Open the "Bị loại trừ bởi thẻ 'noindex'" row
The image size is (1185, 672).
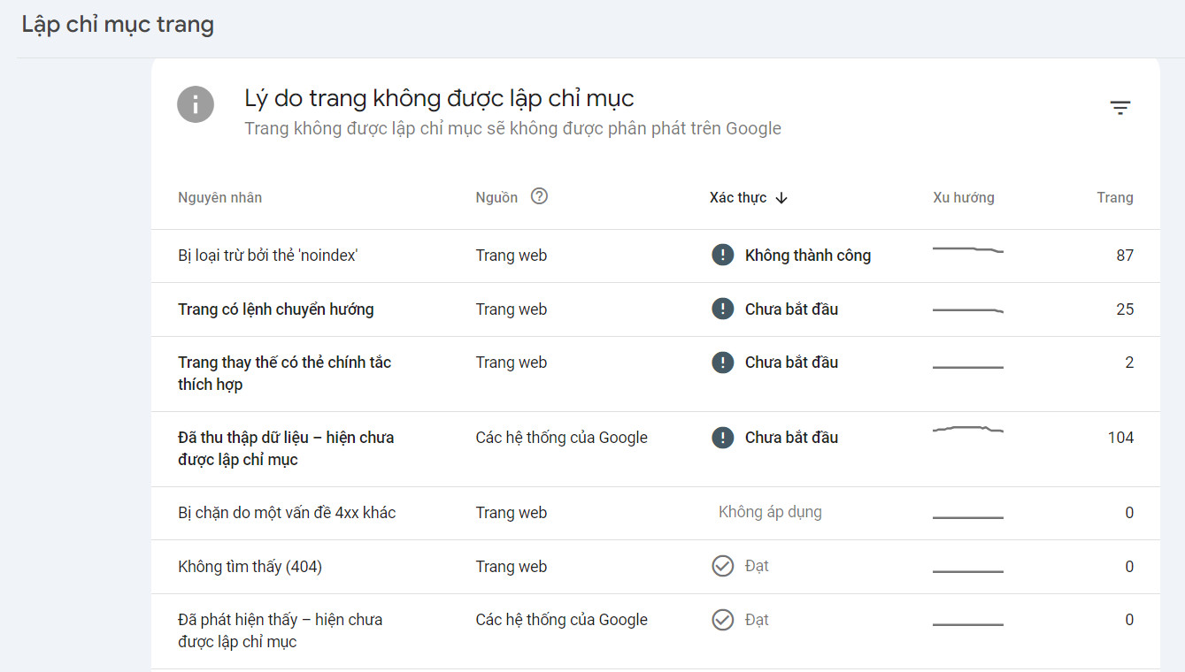pyautogui.click(x=656, y=256)
